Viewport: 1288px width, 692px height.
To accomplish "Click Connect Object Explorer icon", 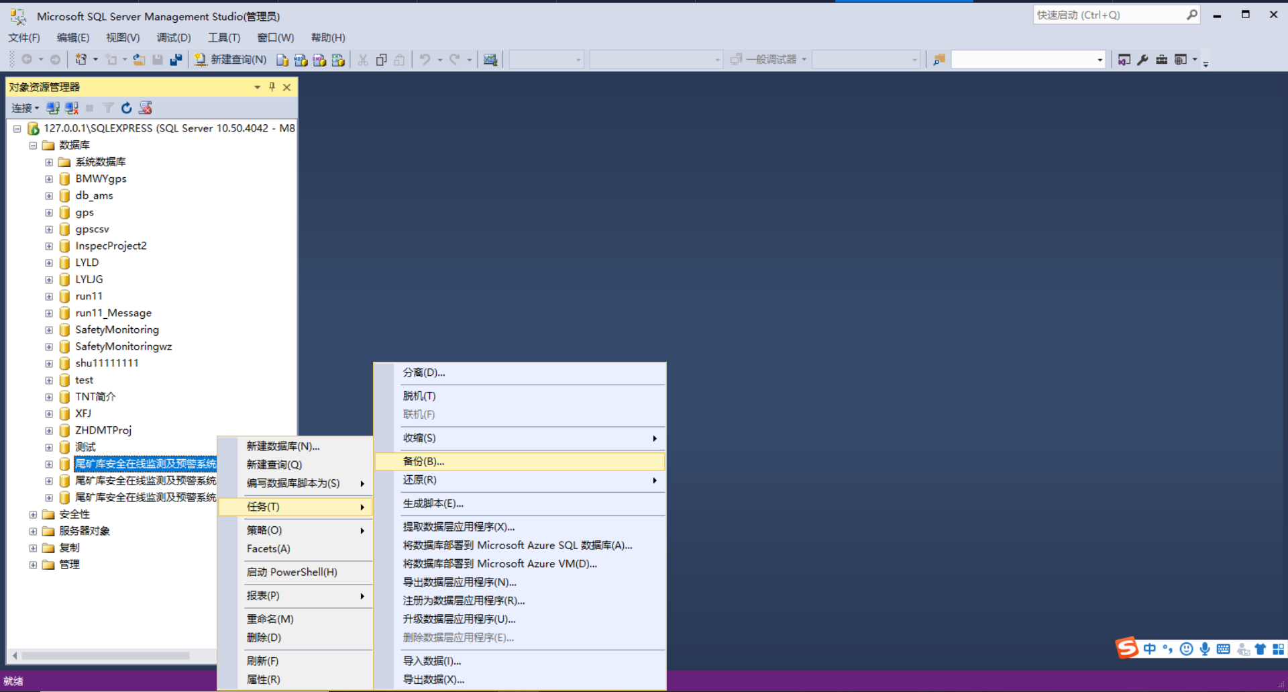I will tap(53, 108).
